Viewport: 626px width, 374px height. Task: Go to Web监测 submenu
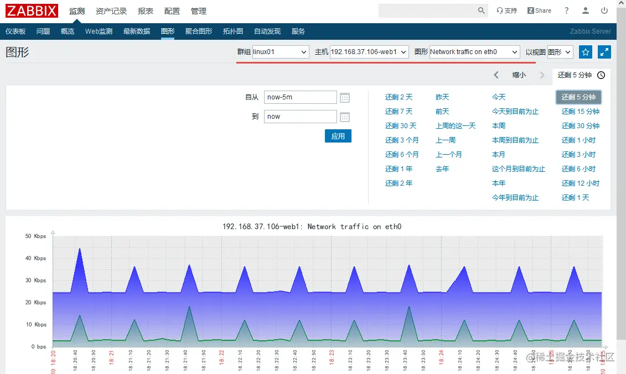click(99, 31)
